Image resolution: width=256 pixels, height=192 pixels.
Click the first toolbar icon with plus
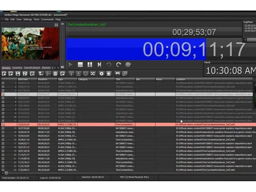[4, 74]
